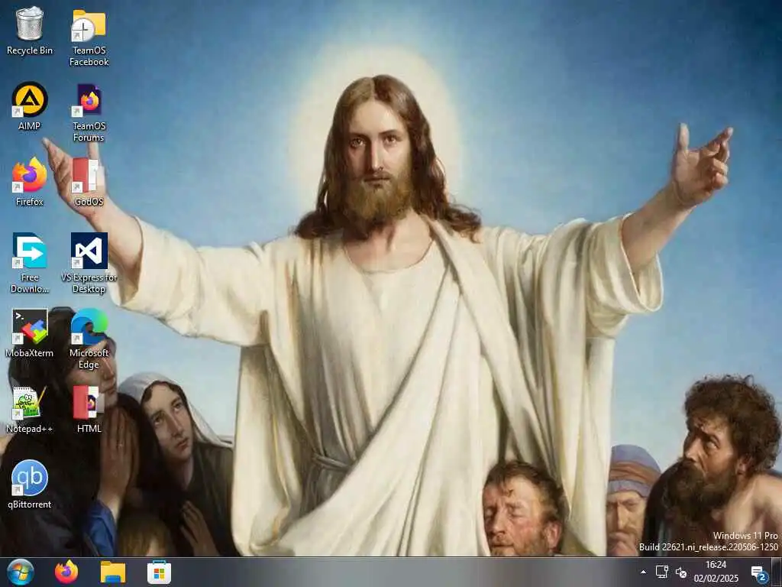The height and width of the screenshot is (587, 782).
Task: Open TeamOS Facebook shortcut
Action: pos(89,37)
